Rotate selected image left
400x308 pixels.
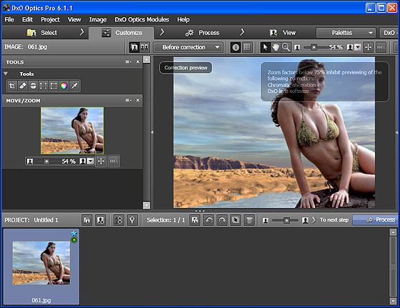click(209, 220)
